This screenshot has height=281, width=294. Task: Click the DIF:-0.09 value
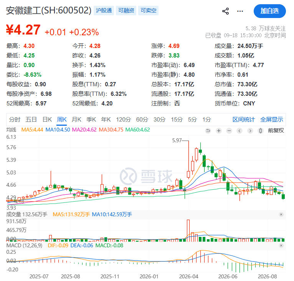click(x=58, y=246)
